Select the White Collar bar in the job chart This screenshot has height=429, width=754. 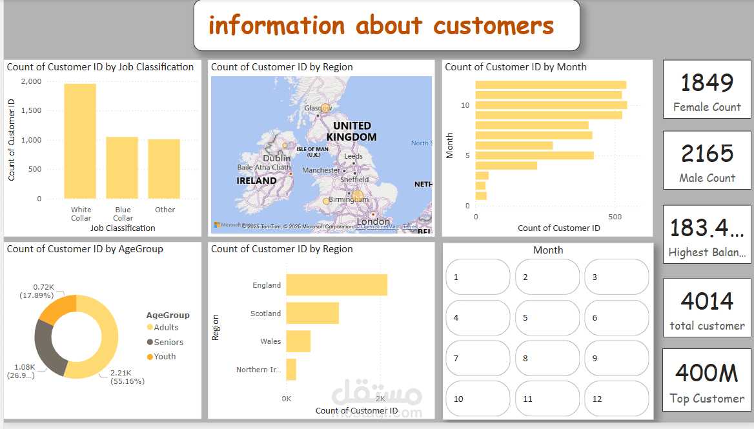click(x=81, y=141)
